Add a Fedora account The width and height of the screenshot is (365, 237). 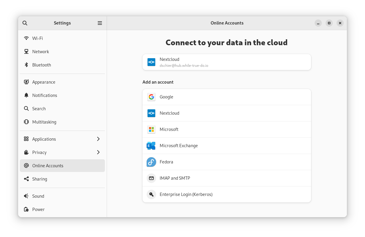tap(227, 162)
